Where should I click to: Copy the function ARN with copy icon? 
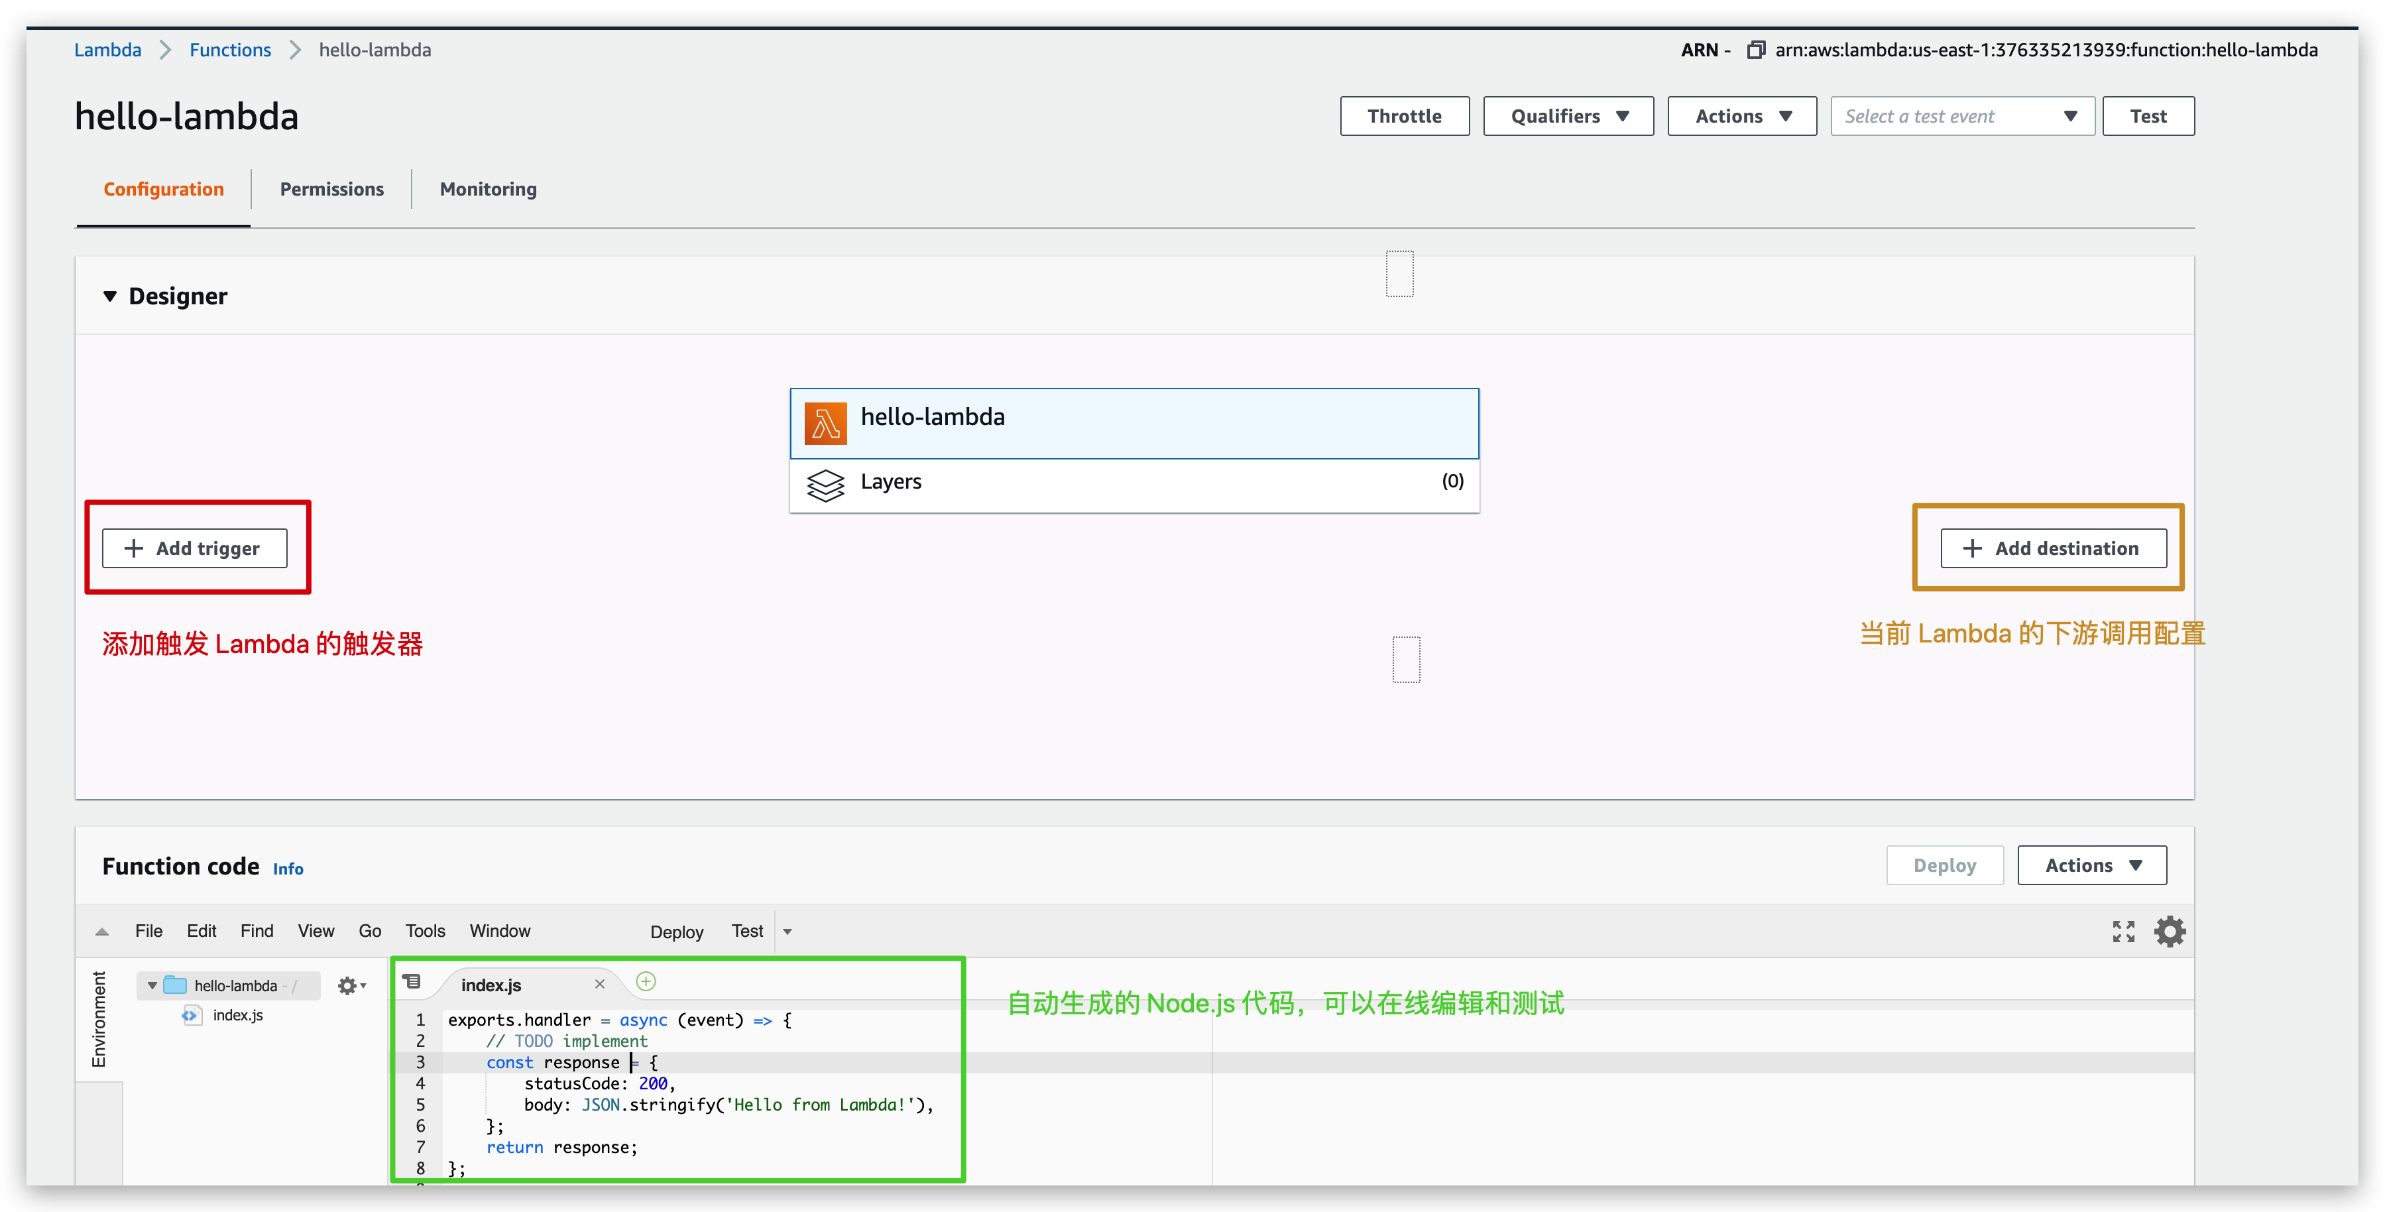[x=1755, y=50]
